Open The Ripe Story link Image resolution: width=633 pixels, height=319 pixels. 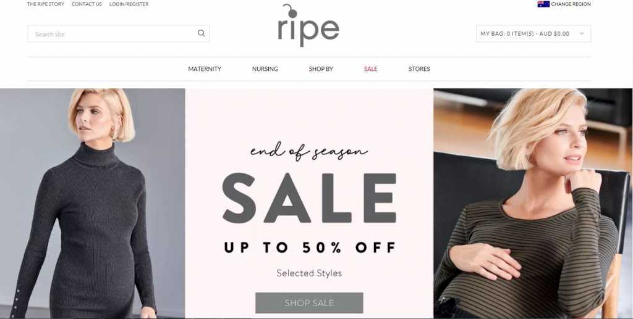pyautogui.click(x=46, y=4)
